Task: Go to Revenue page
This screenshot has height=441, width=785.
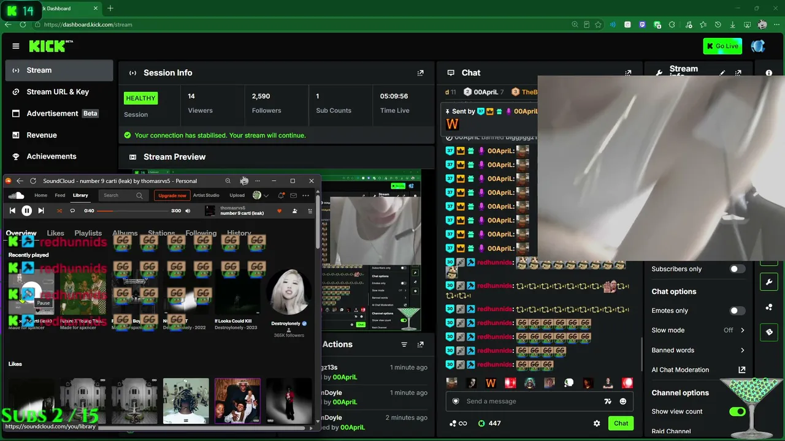Action: point(59,135)
